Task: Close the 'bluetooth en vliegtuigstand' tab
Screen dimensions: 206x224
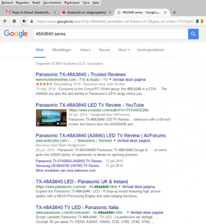Action: tap(110, 13)
